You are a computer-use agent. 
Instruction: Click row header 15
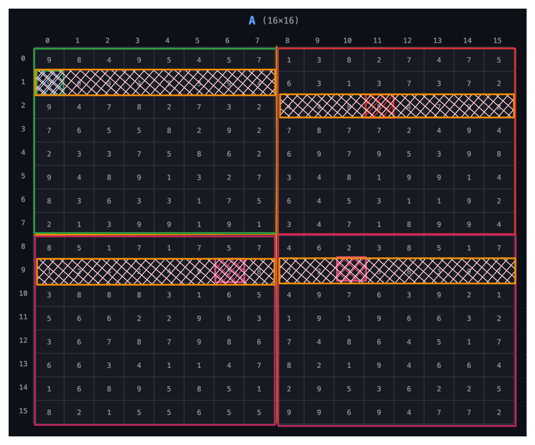[x=23, y=411]
